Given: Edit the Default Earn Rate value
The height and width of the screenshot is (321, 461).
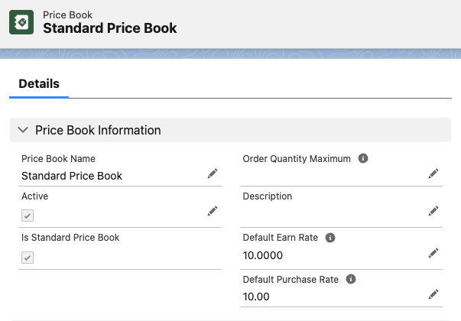Looking at the screenshot, I should click(x=433, y=253).
